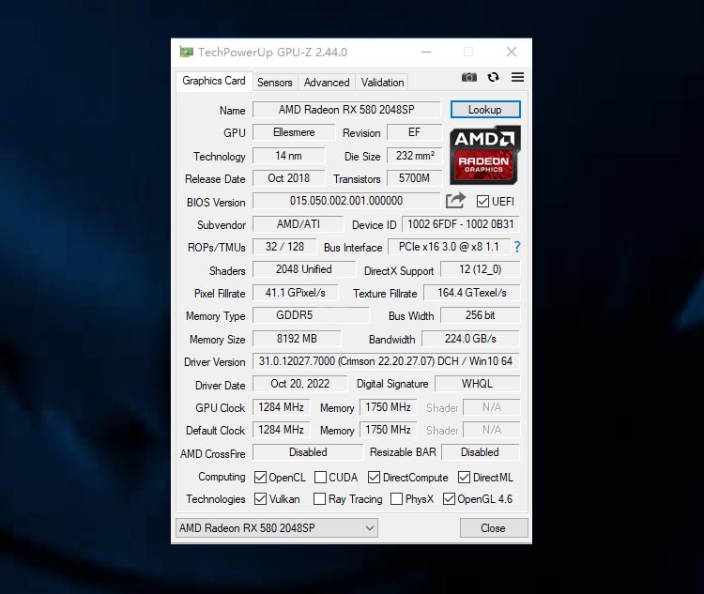Open the hamburger menu icon

coord(517,77)
